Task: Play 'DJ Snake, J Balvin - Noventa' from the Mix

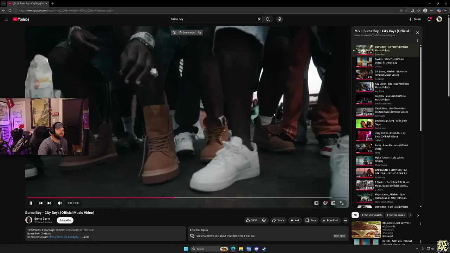Action: (x=386, y=74)
